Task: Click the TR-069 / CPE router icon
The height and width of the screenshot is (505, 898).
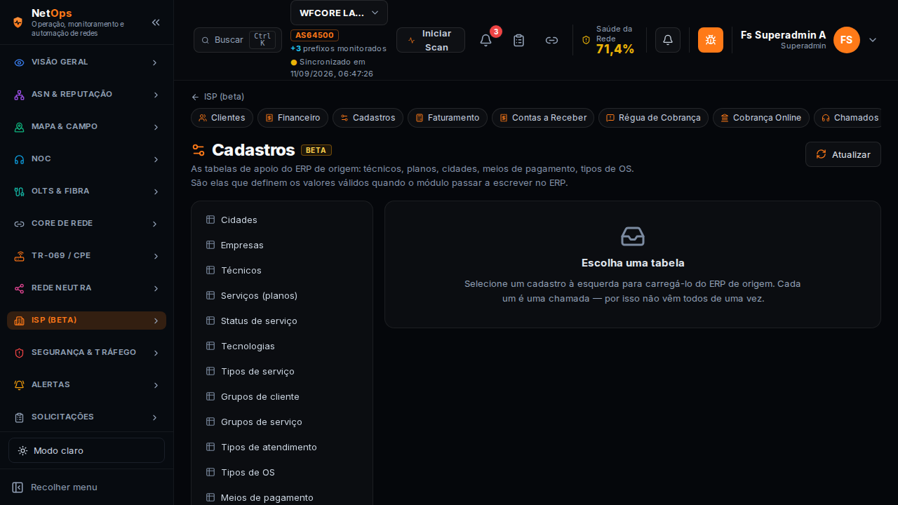Action: pos(20,256)
